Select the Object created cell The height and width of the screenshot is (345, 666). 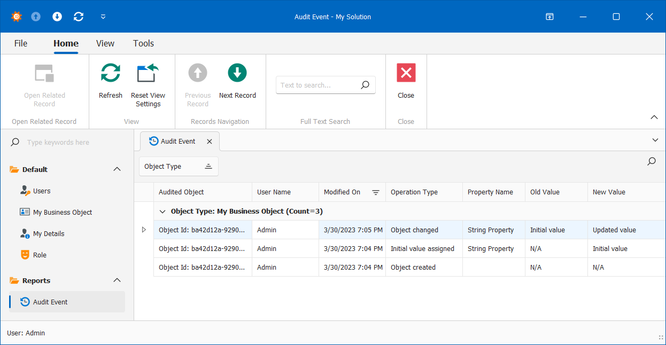(x=424, y=267)
